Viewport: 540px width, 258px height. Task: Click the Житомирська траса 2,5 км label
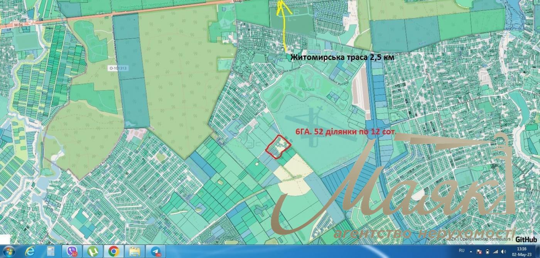coord(343,57)
